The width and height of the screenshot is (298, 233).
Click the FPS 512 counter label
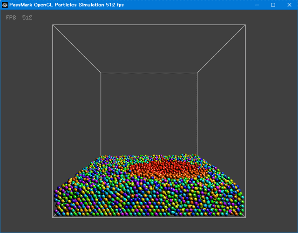click(x=19, y=18)
